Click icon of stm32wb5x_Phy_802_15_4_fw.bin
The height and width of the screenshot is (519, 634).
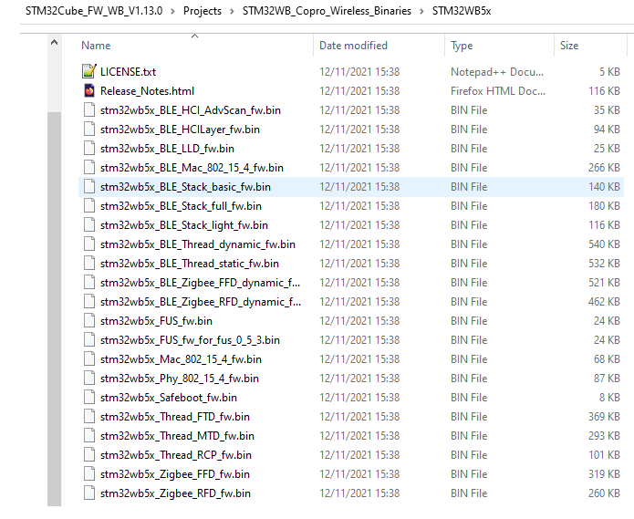[89, 378]
